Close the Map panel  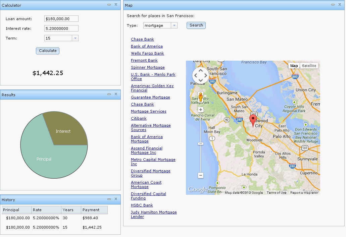340,5
